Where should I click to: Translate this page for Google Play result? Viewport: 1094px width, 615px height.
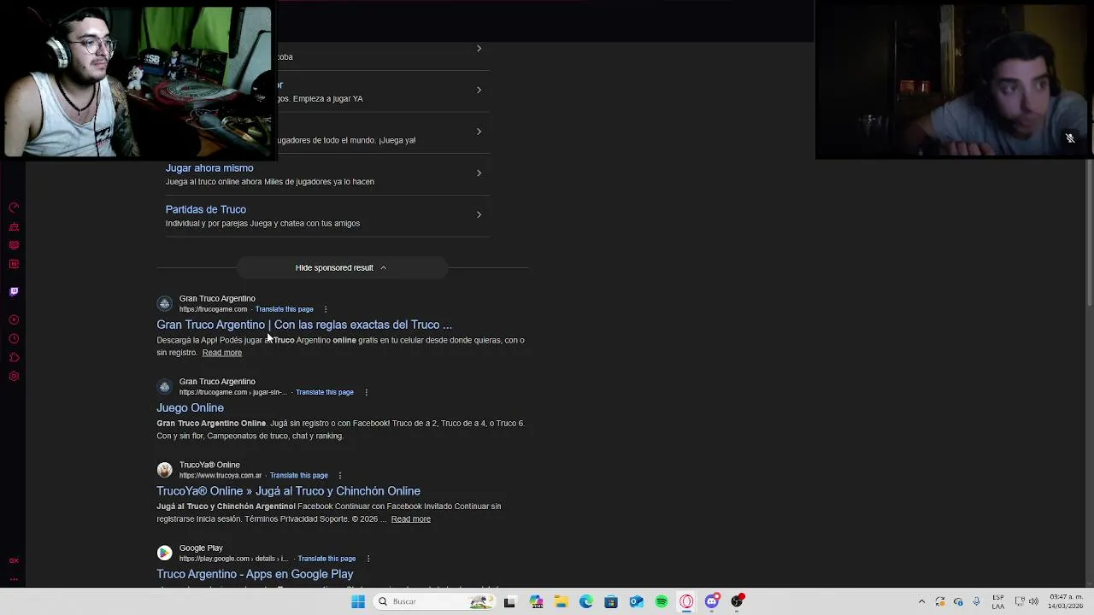click(x=327, y=559)
